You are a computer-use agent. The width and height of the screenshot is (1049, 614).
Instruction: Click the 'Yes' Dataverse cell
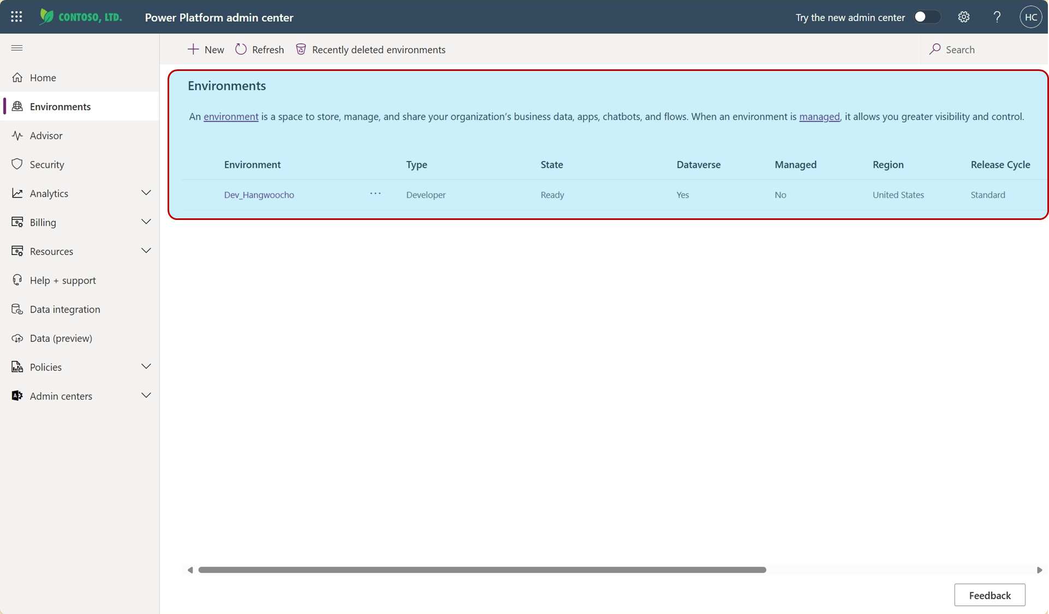pyautogui.click(x=682, y=195)
